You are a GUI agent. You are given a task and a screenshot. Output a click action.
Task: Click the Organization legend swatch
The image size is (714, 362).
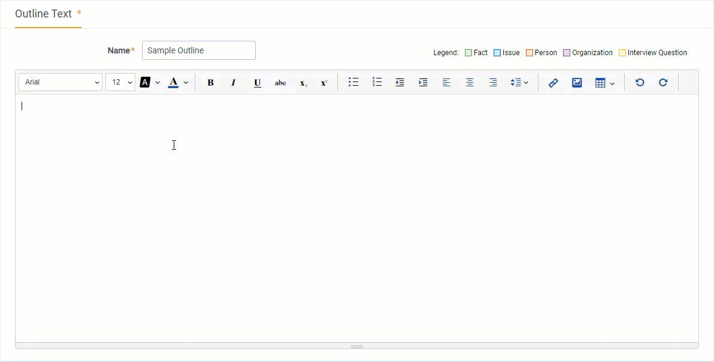(x=567, y=53)
